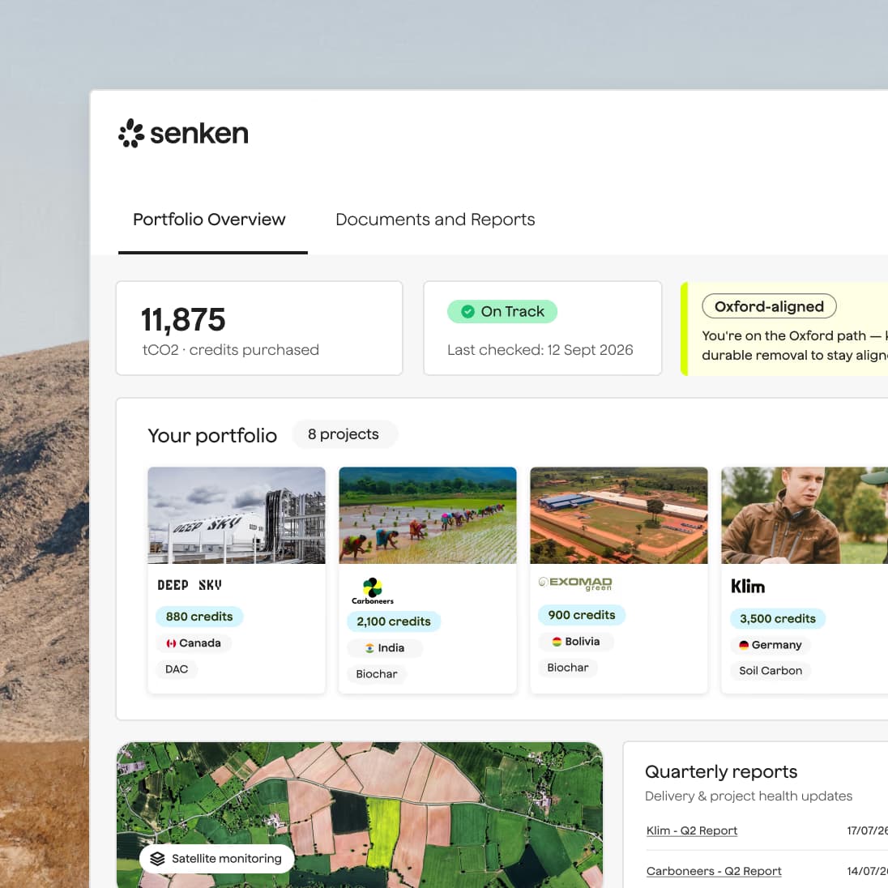Click the green On Track checkmark icon
This screenshot has width=888, height=888.
tap(467, 311)
